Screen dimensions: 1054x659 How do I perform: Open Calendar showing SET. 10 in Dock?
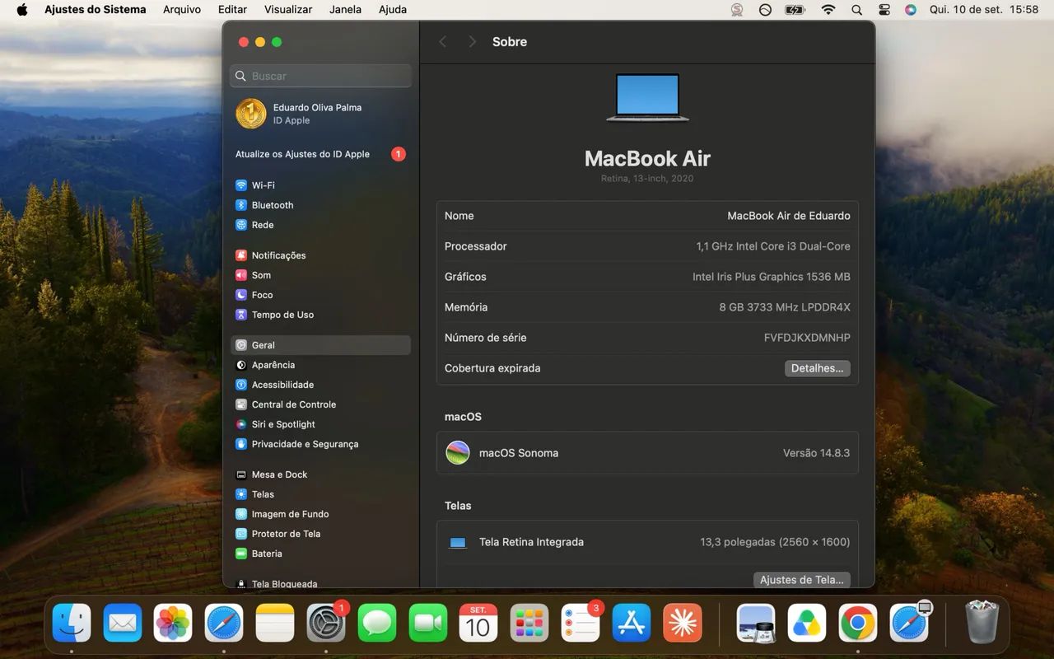(x=478, y=623)
